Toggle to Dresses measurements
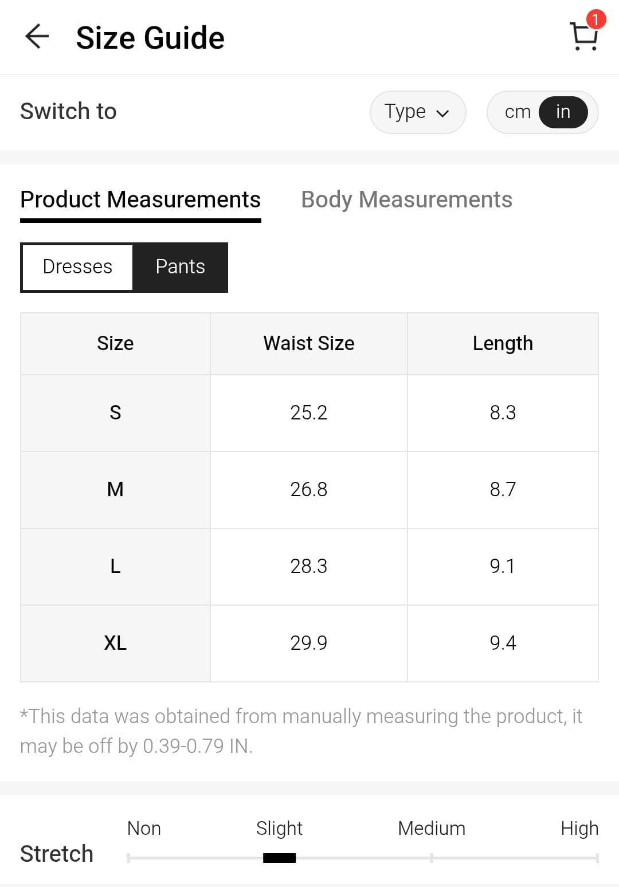The height and width of the screenshot is (887, 619). tap(77, 267)
